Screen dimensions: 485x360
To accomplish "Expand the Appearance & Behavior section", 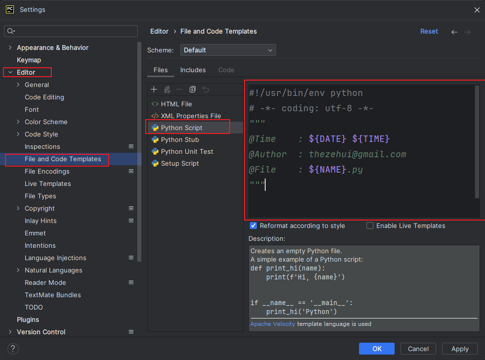I will tap(10, 48).
